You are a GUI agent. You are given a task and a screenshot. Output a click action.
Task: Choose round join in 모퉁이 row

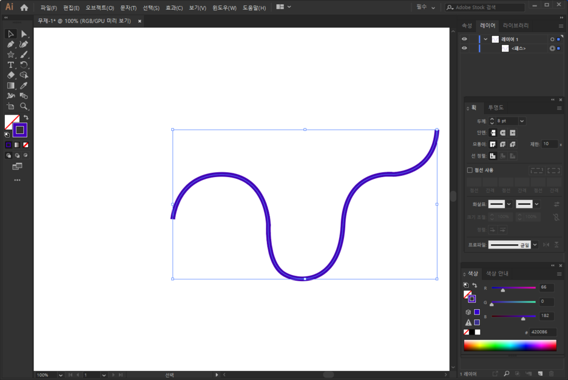(x=503, y=144)
